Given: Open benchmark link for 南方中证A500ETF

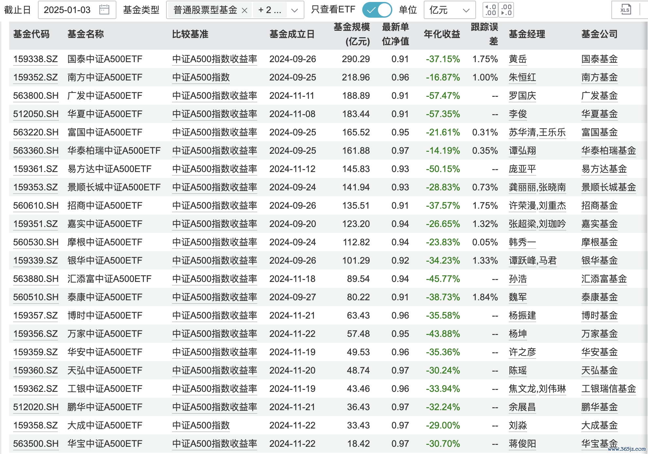Looking at the screenshot, I should point(201,78).
